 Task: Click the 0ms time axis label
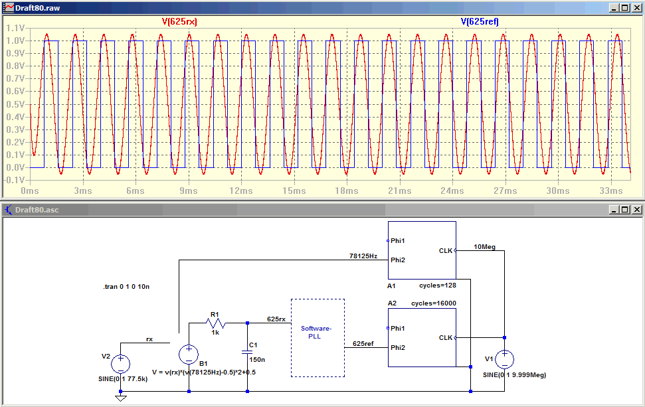tap(30, 191)
